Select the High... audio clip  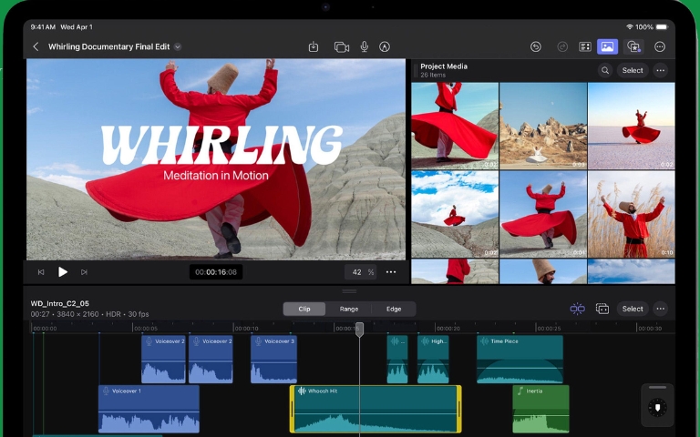[433, 360]
